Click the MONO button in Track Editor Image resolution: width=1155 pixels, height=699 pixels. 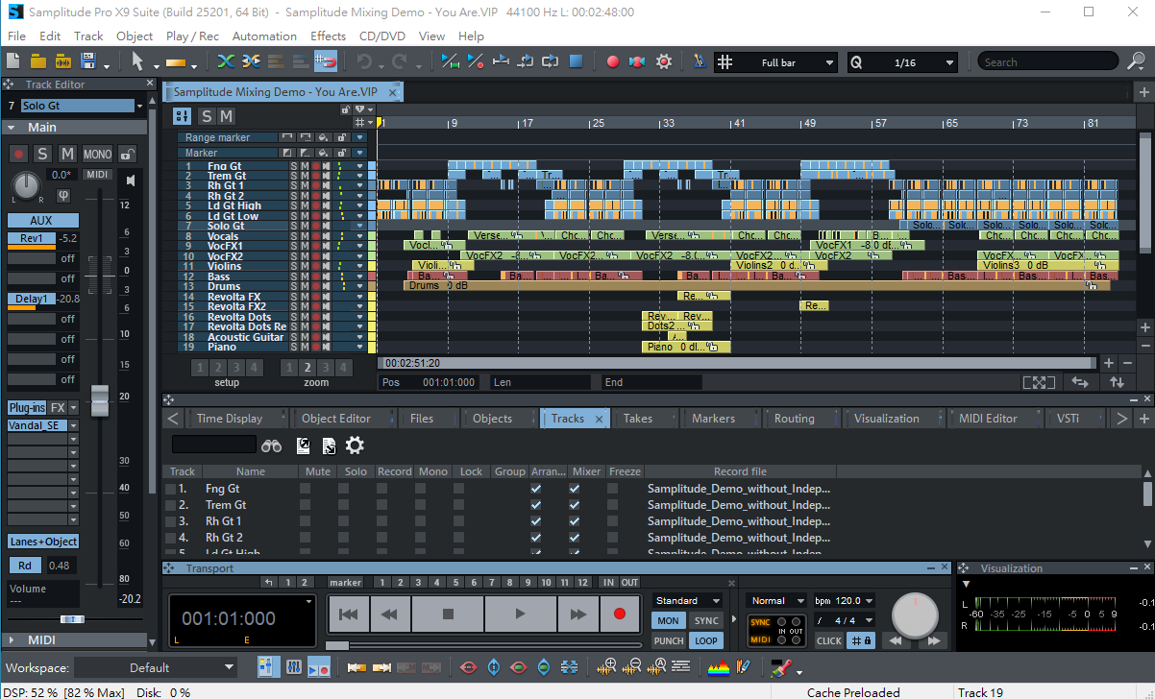pyautogui.click(x=97, y=154)
